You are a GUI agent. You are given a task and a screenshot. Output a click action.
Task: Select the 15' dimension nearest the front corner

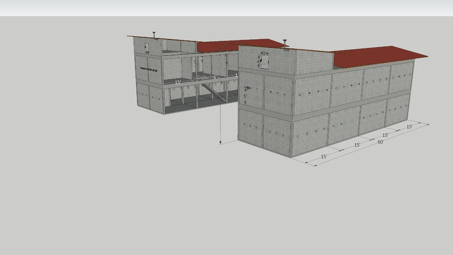click(x=324, y=156)
